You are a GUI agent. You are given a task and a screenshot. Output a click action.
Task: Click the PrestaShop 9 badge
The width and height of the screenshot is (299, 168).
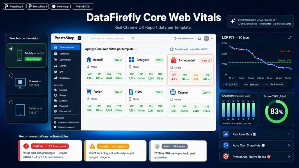click(x=38, y=6)
